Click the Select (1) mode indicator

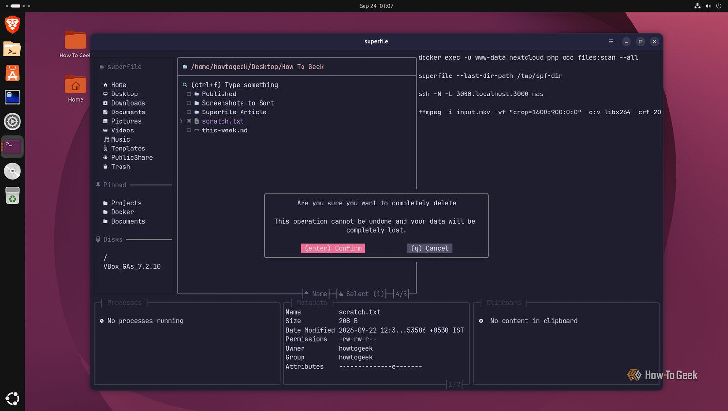[361, 294]
